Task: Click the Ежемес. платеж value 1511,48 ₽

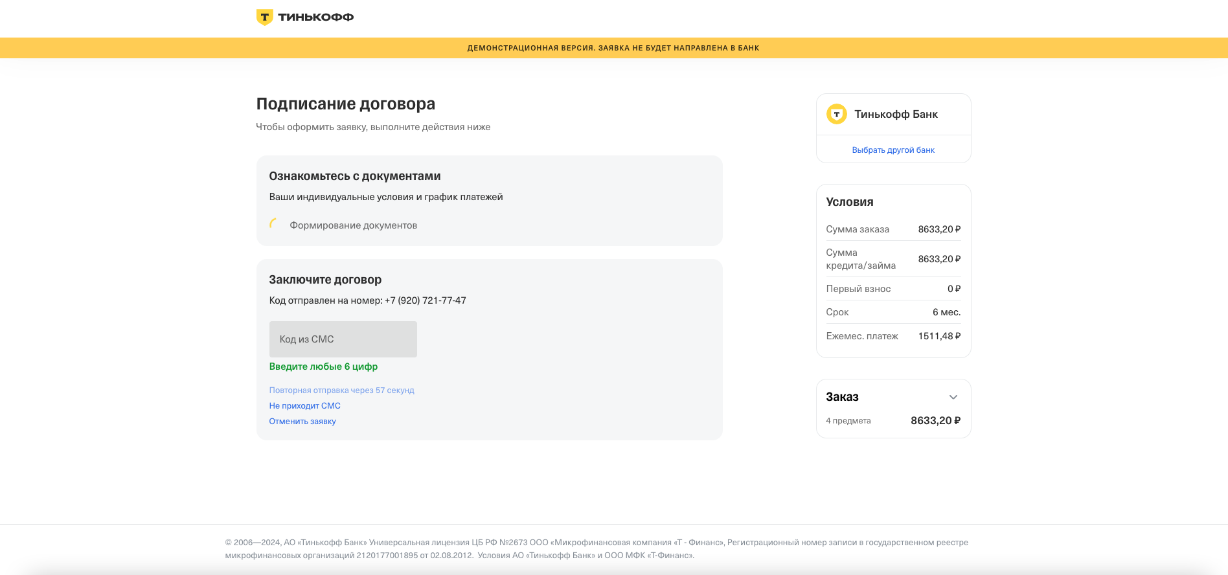Action: pyautogui.click(x=939, y=336)
